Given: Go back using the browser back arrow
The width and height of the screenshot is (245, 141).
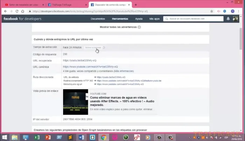Looking at the screenshot, I should coord(6,11).
